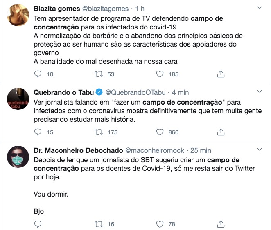Click Dr. Maconheiro Debochado's avatar picture
Image resolution: width=271 pixels, height=230 pixels.
[17, 157]
